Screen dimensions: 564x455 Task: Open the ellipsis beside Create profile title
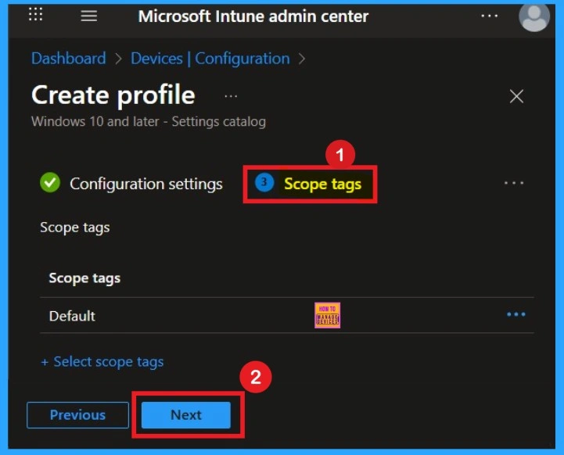click(231, 96)
